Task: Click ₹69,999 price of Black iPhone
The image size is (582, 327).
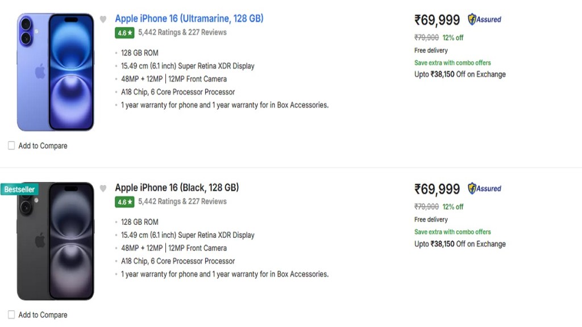Action: point(437,189)
